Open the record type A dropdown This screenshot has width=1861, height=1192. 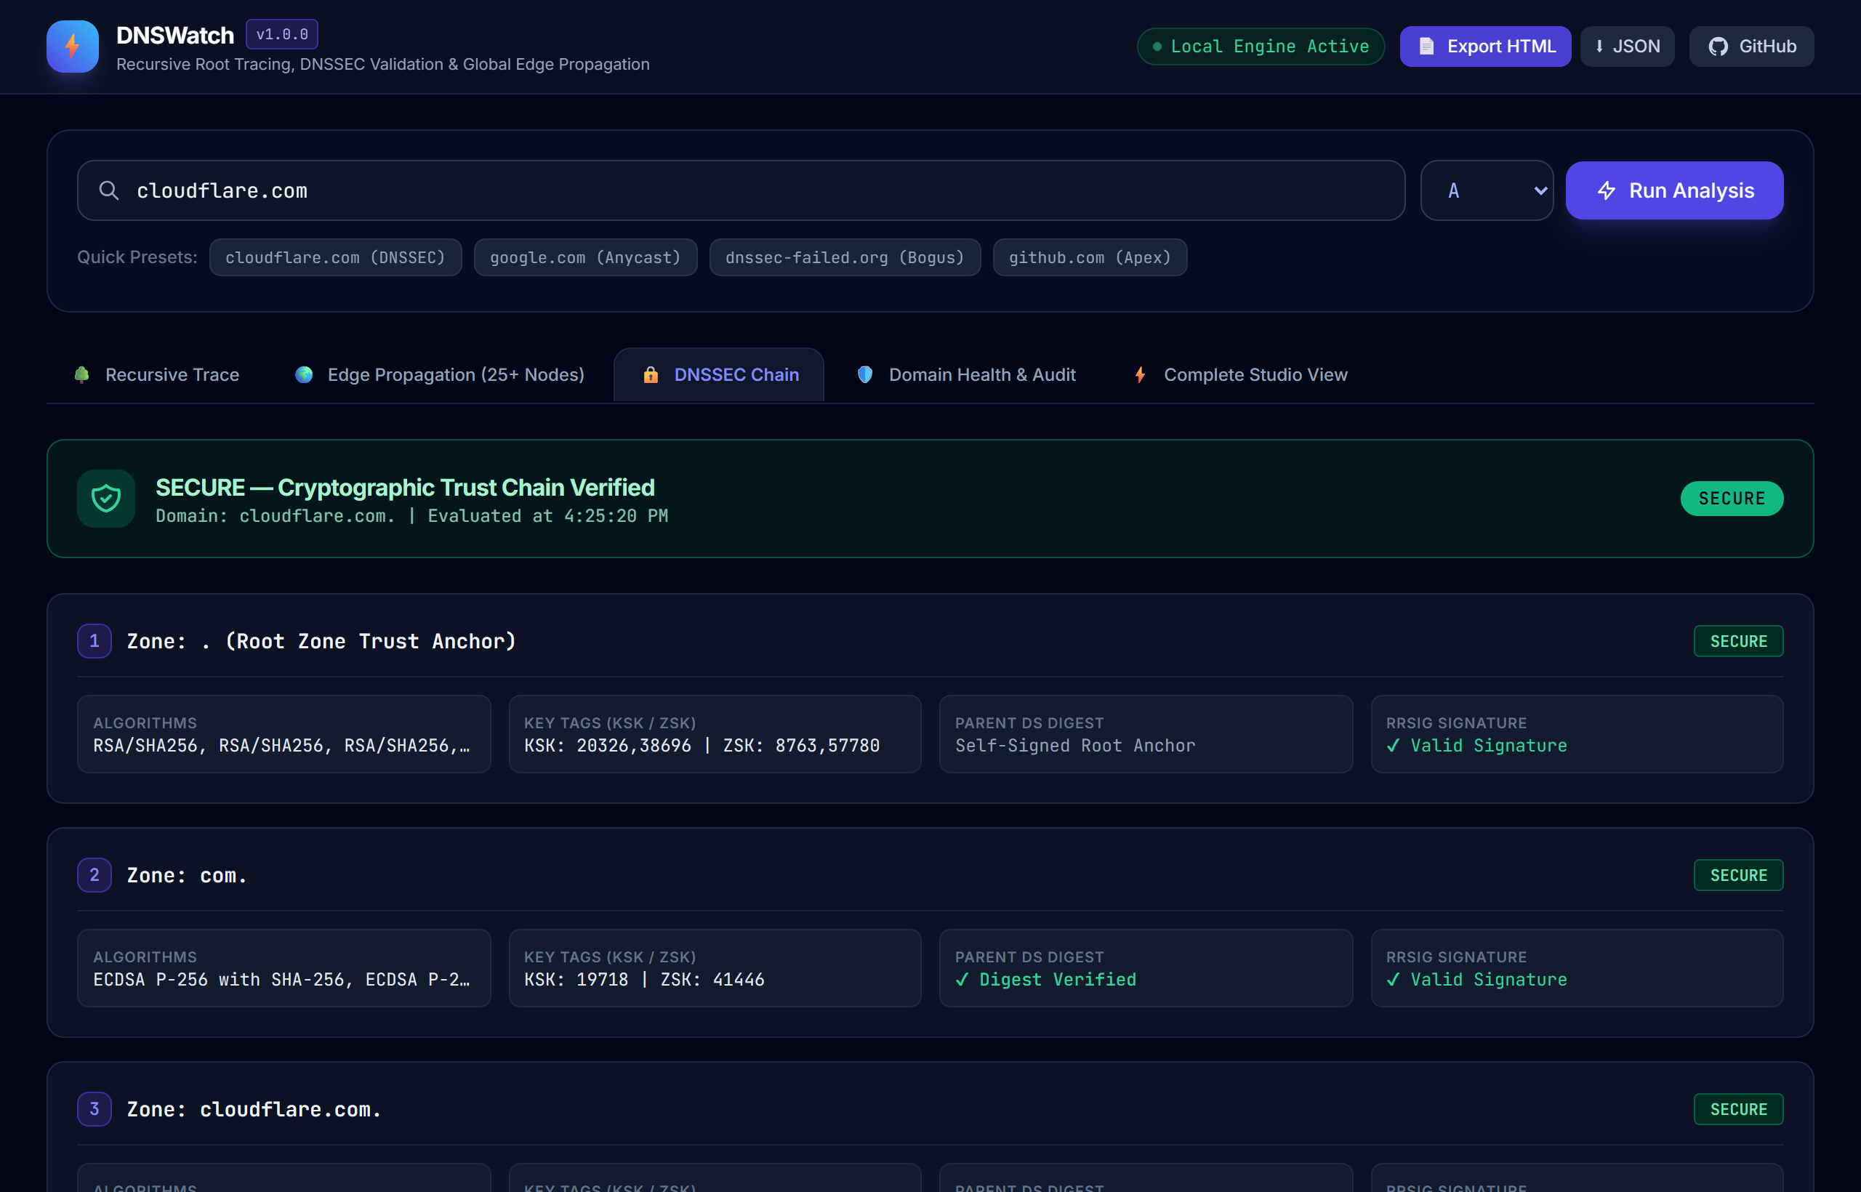tap(1487, 190)
